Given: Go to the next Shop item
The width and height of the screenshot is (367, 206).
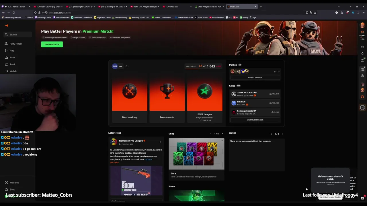Looking at the screenshot, I should (222, 134).
